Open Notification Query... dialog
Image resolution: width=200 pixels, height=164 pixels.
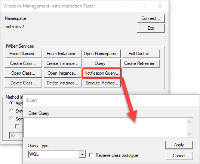click(x=102, y=73)
